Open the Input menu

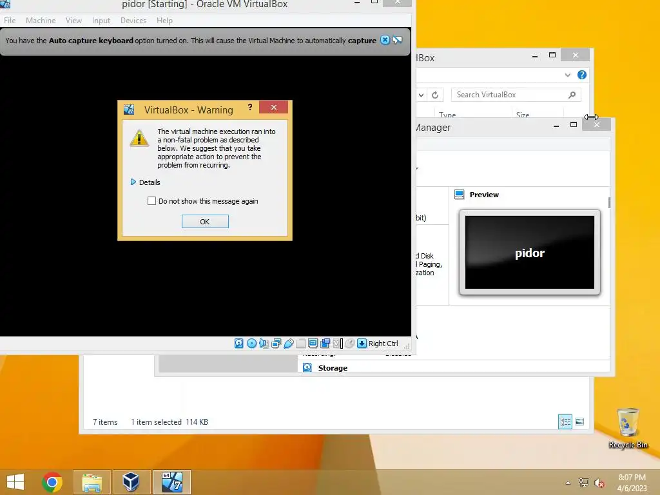[101, 20]
